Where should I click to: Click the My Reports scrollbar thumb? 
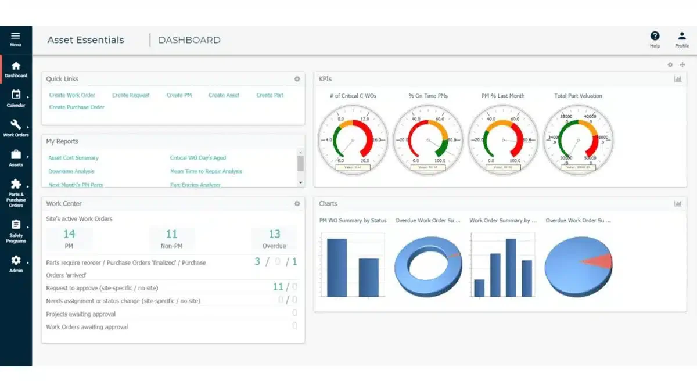(301, 163)
